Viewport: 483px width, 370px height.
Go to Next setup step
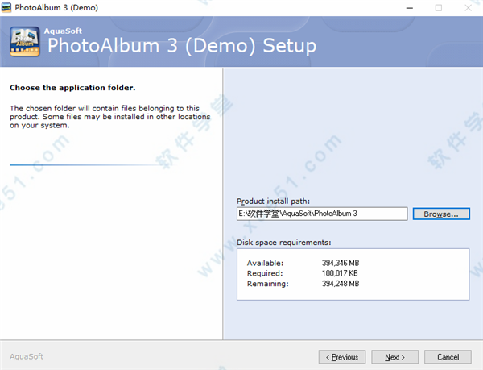coord(394,357)
